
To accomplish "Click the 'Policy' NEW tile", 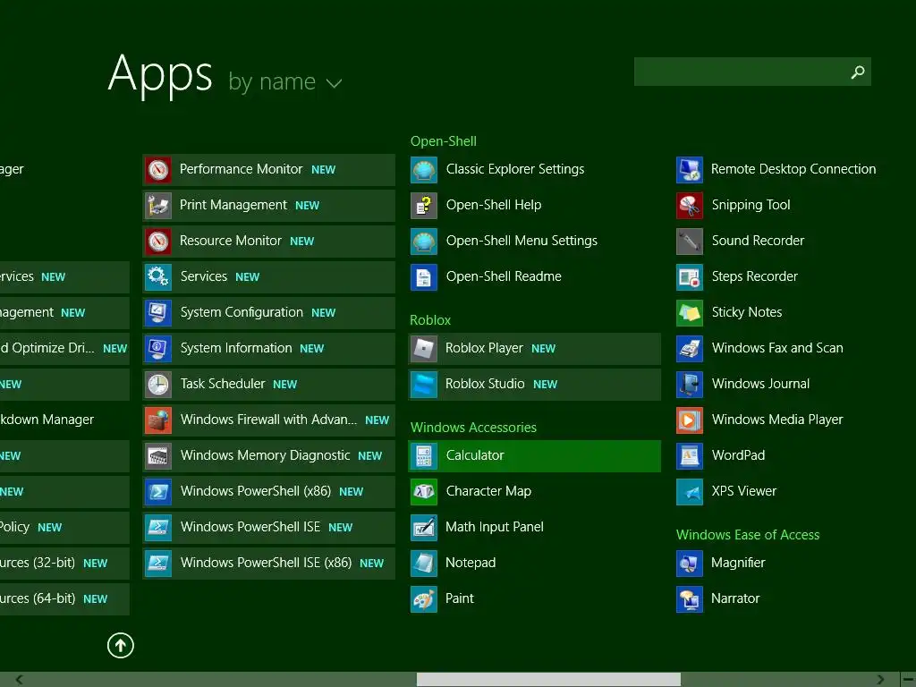I will point(64,528).
